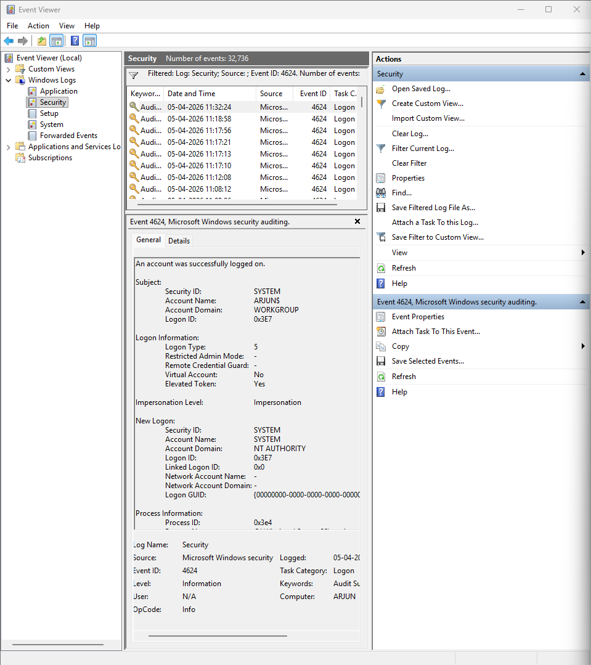This screenshot has height=665, width=591.
Task: Click the Save Filter to Custom View icon
Action: coord(381,237)
